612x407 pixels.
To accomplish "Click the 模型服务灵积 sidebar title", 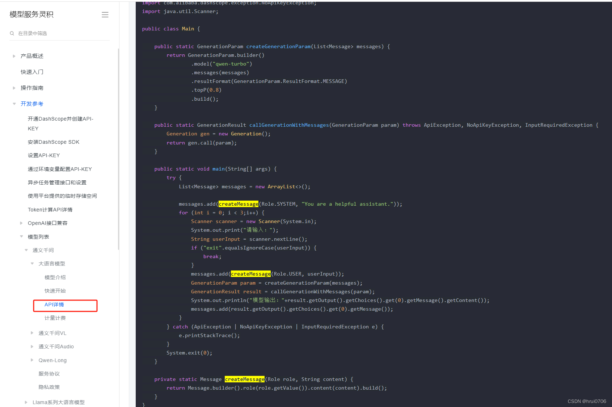I will 31,14.
